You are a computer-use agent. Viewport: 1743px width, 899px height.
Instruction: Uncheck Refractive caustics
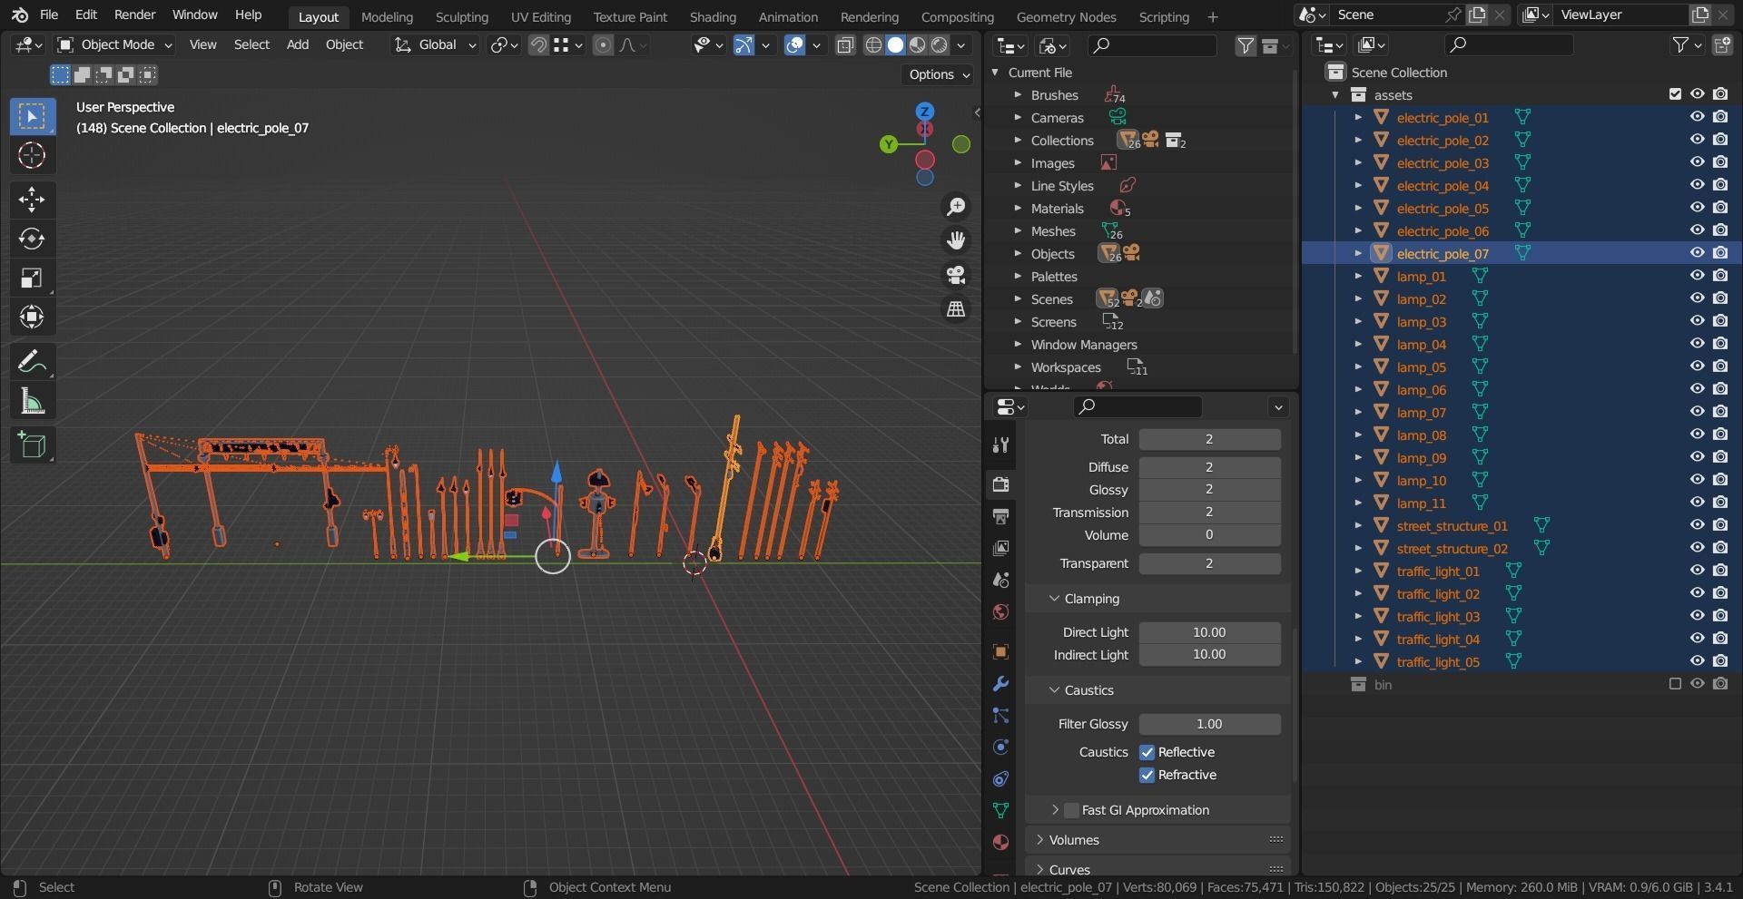1147,775
